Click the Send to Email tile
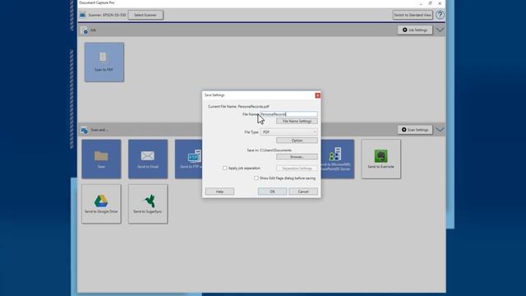The height and width of the screenshot is (296, 526). tap(148, 159)
